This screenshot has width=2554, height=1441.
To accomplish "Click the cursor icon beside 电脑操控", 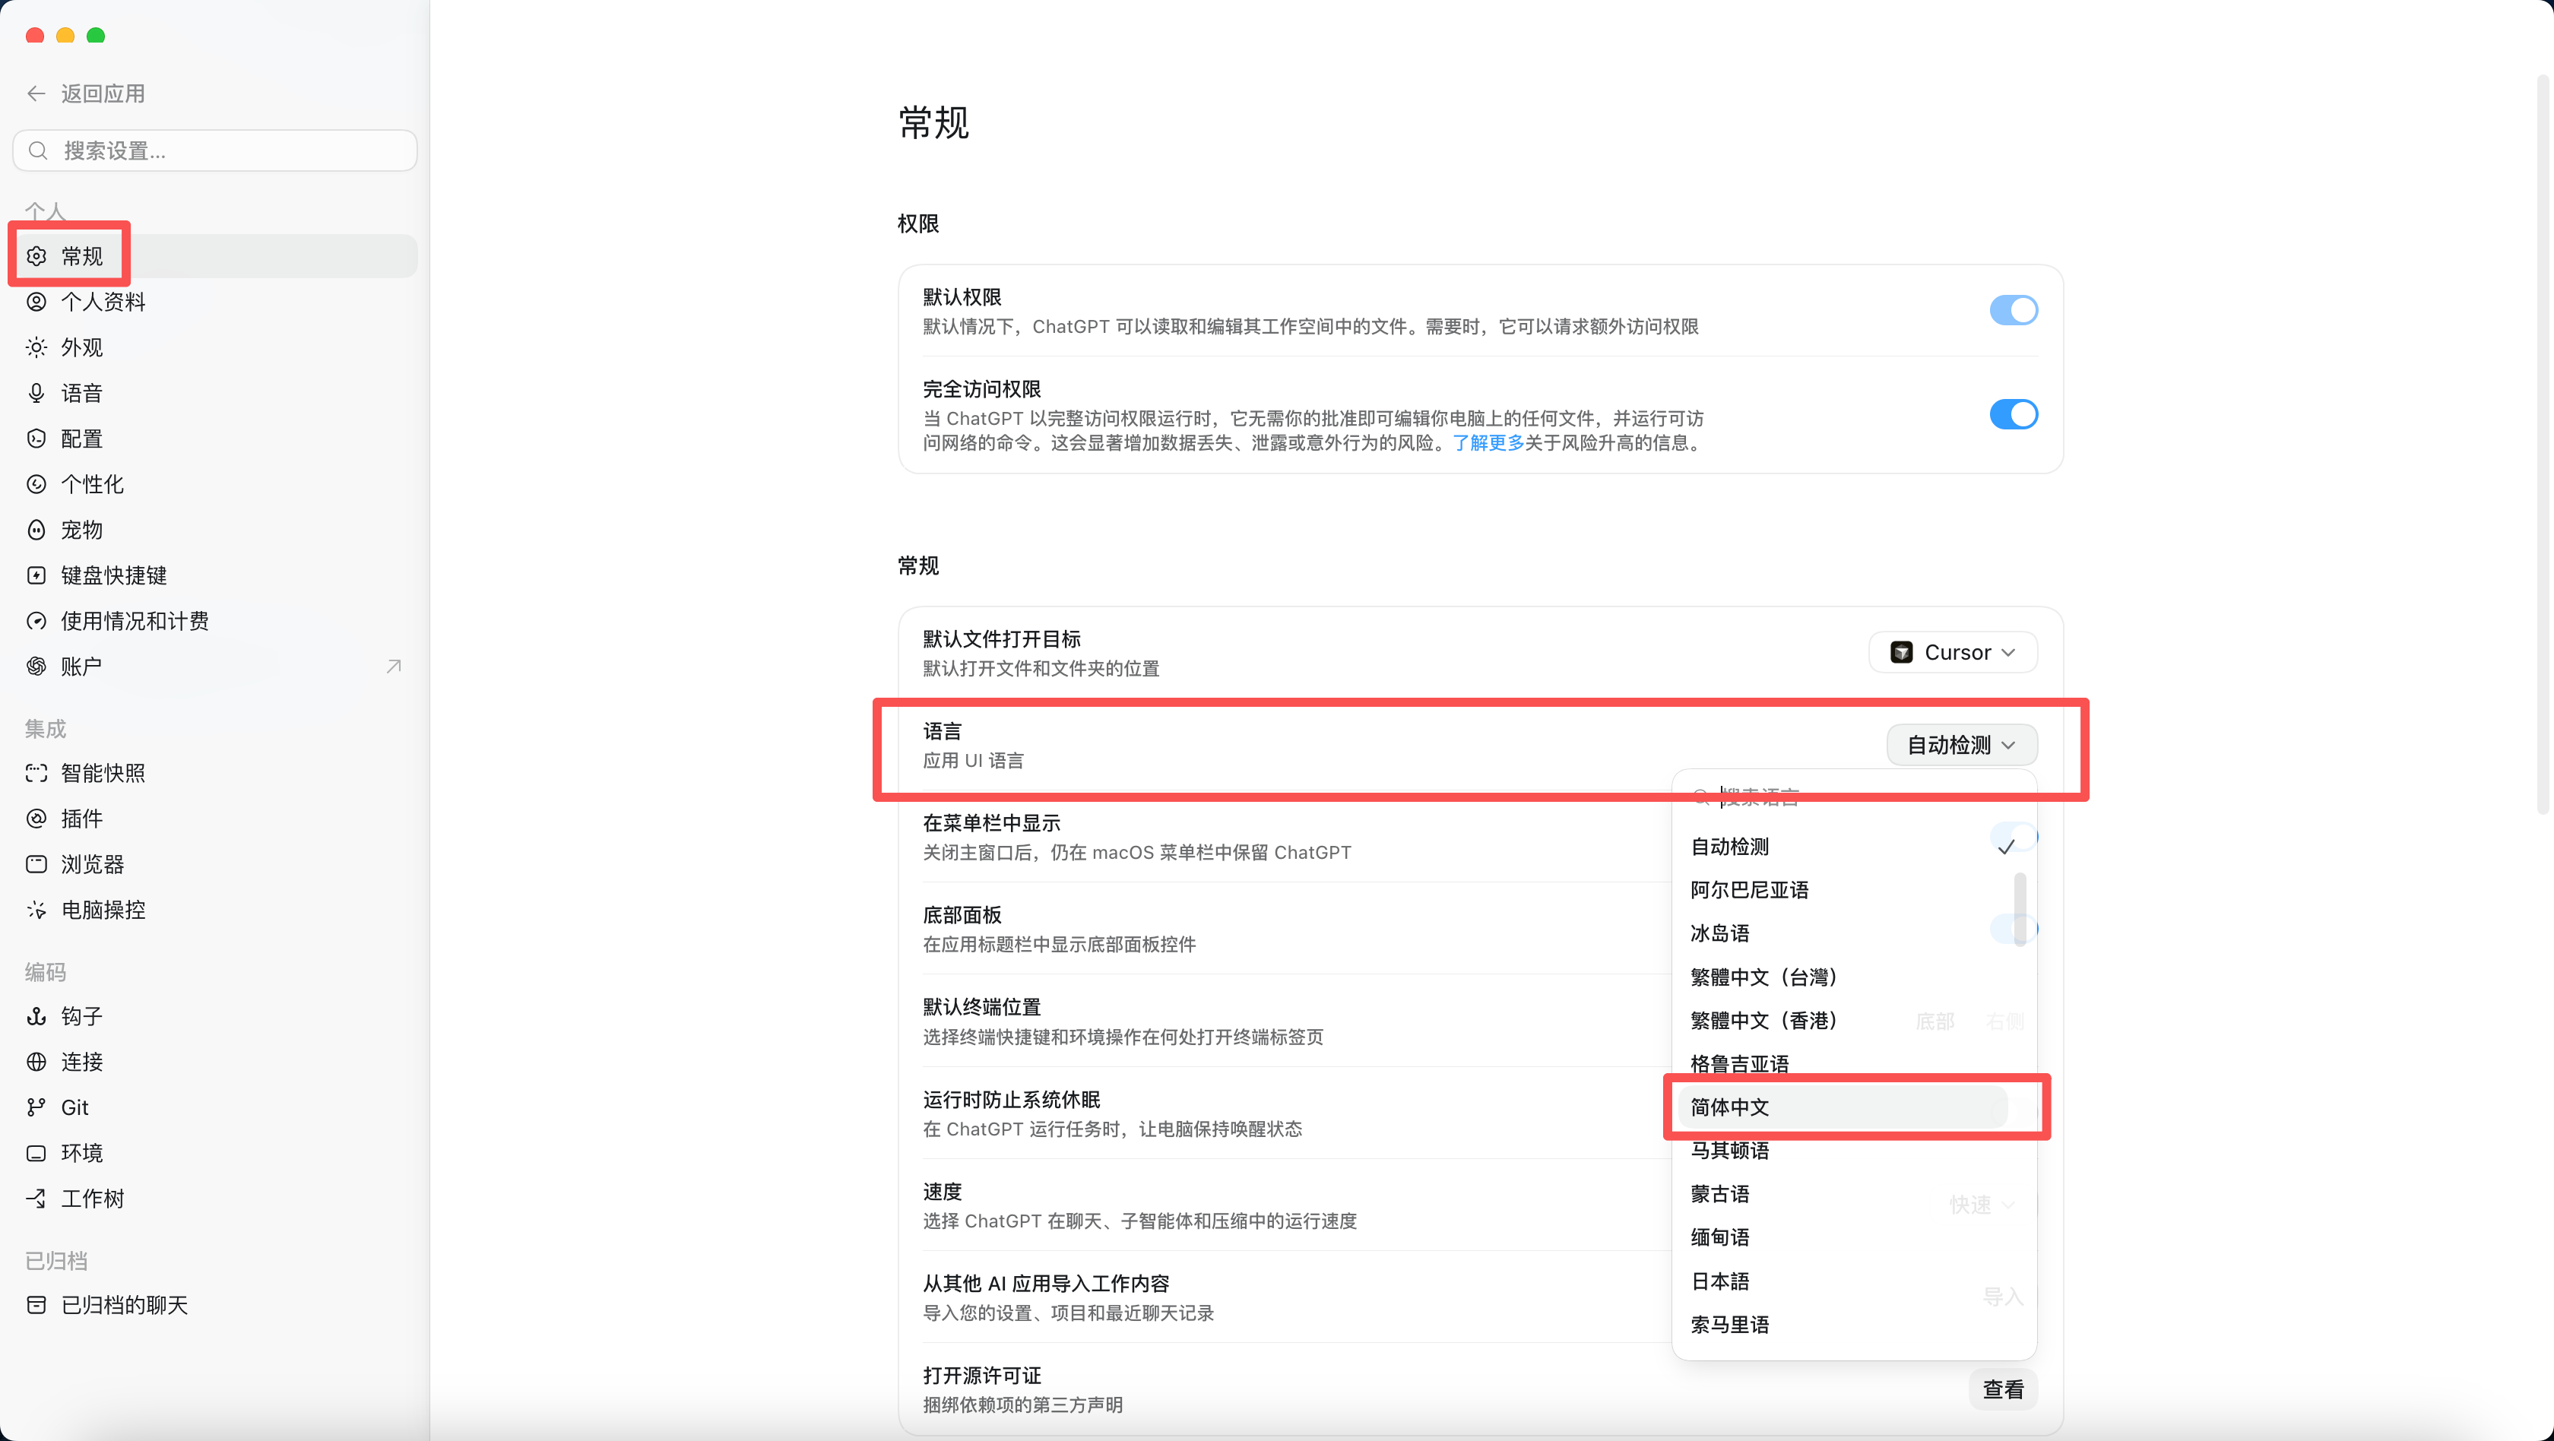I will point(36,910).
